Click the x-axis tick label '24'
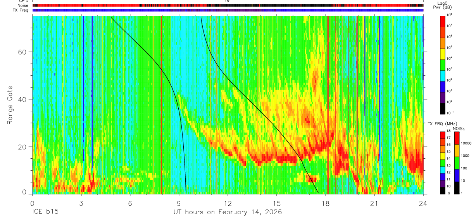Viewport: 476px width, 220px height. [x=423, y=203]
